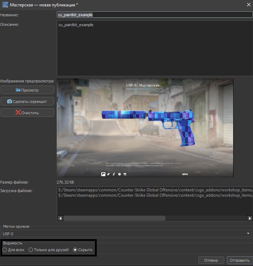Close the Мастерская publication dialog
This screenshot has height=266, width=253.
[x=249, y=5]
